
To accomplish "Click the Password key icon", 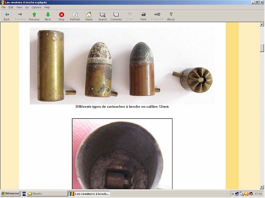I will [157, 17].
